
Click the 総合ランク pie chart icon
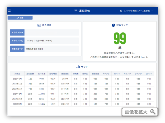[113, 25]
